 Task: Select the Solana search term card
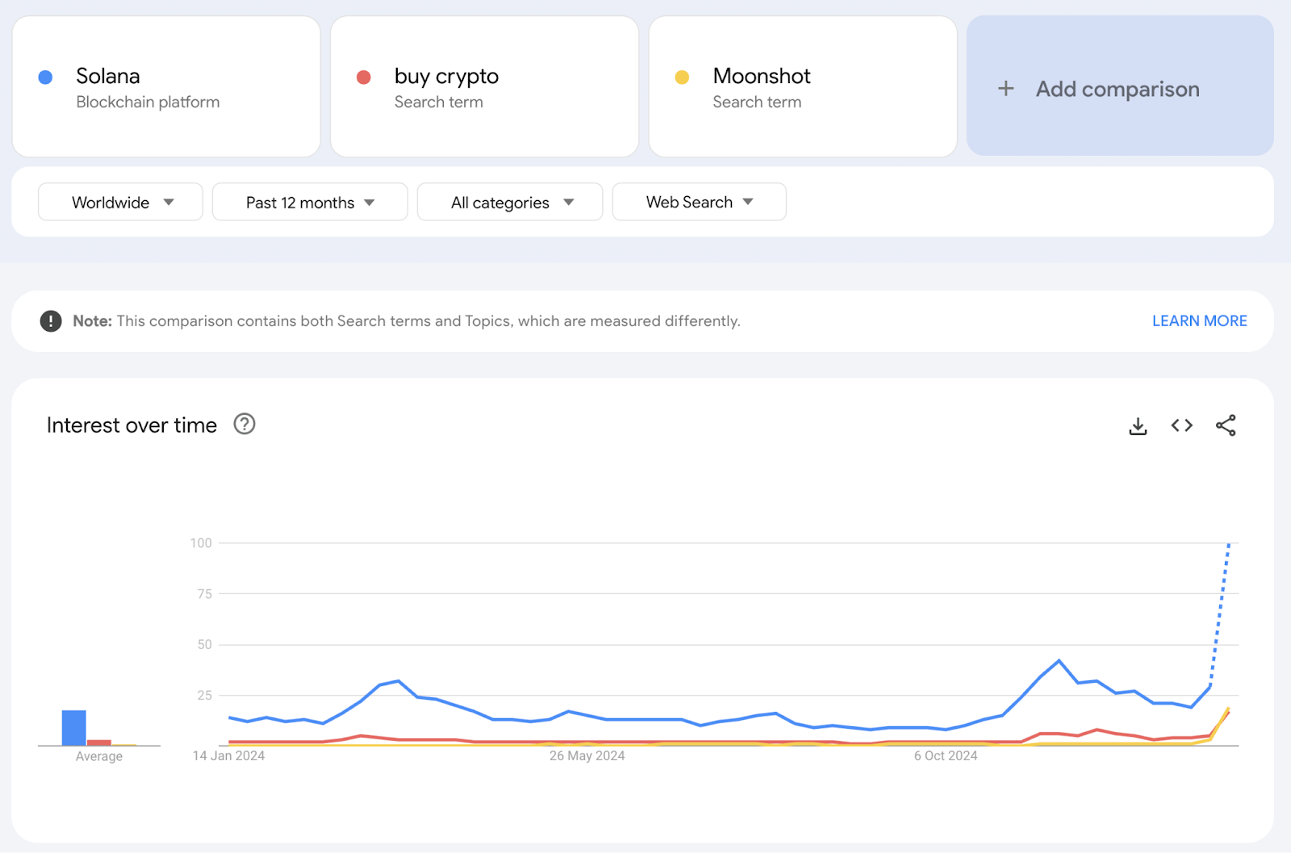166,86
